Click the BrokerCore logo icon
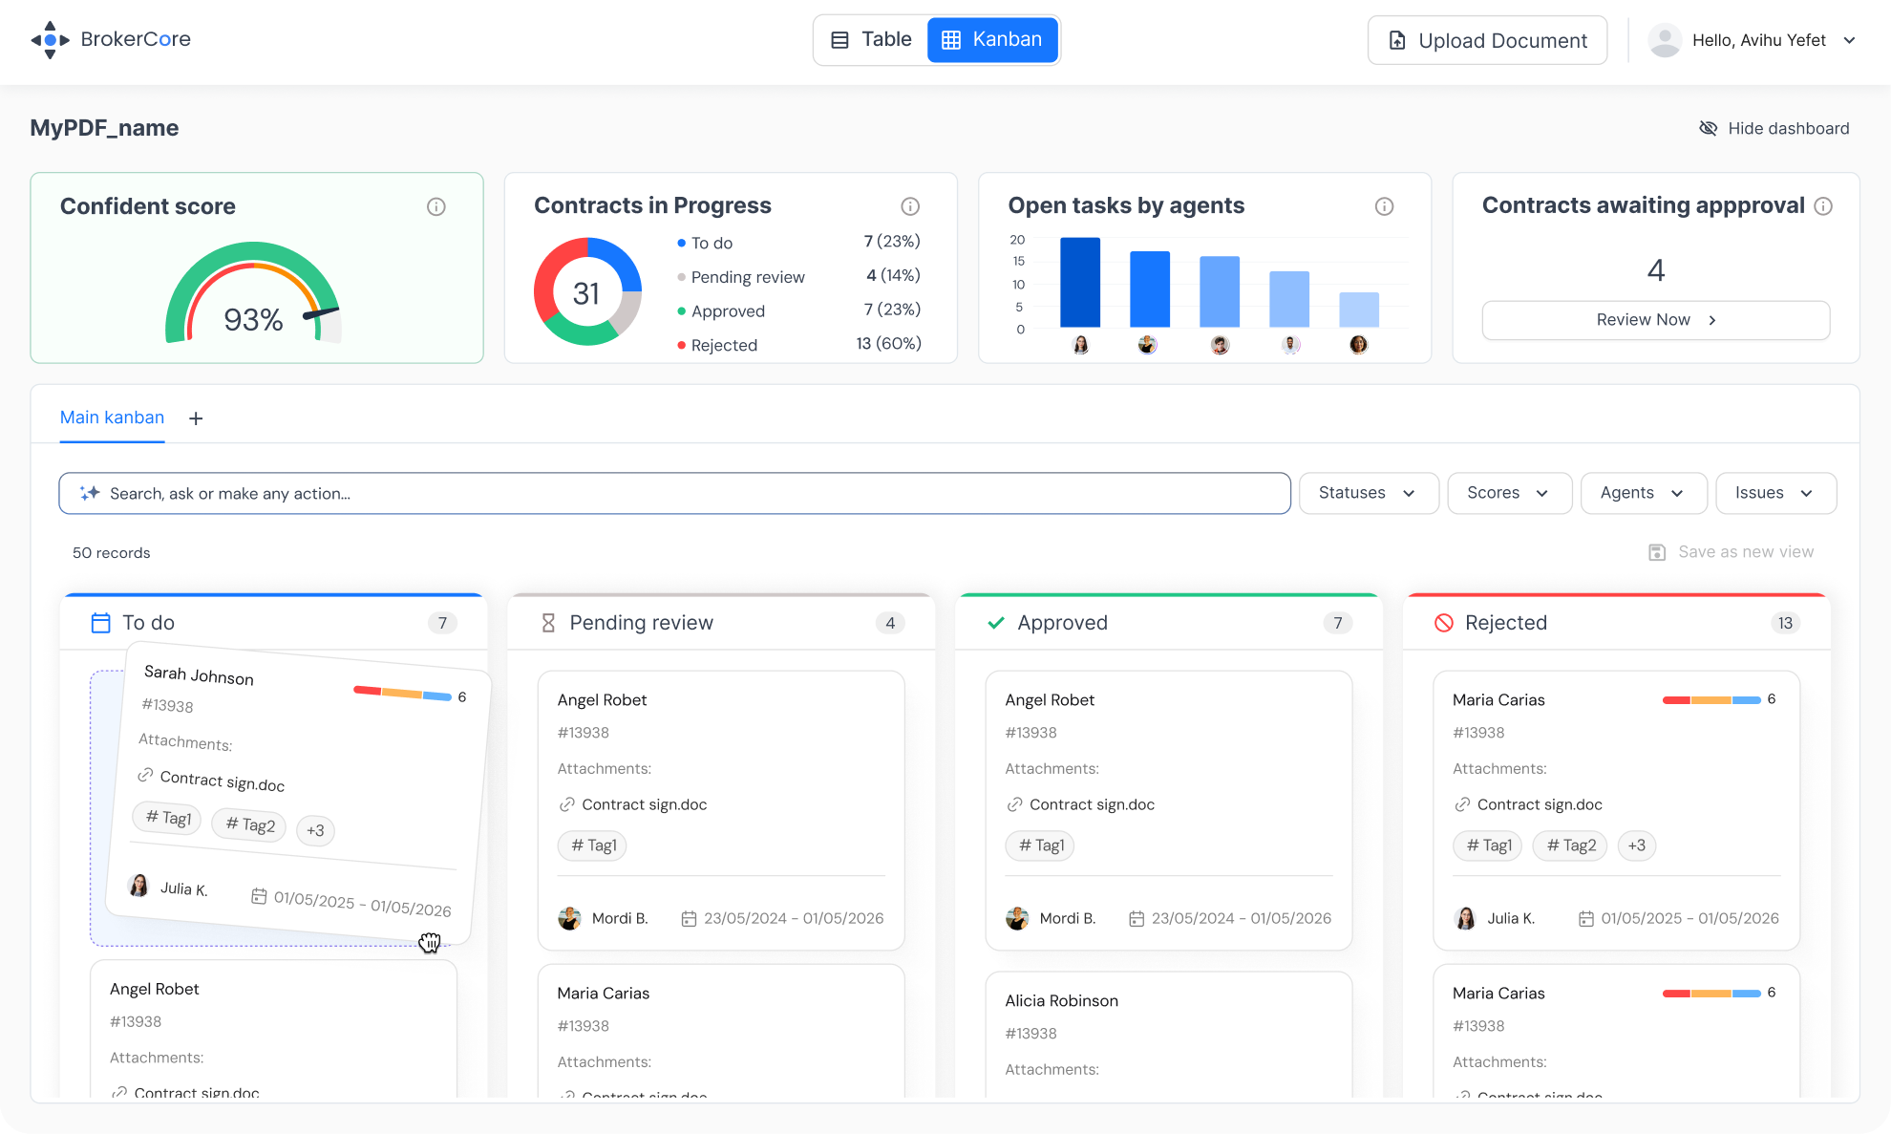The image size is (1891, 1134). [x=50, y=40]
